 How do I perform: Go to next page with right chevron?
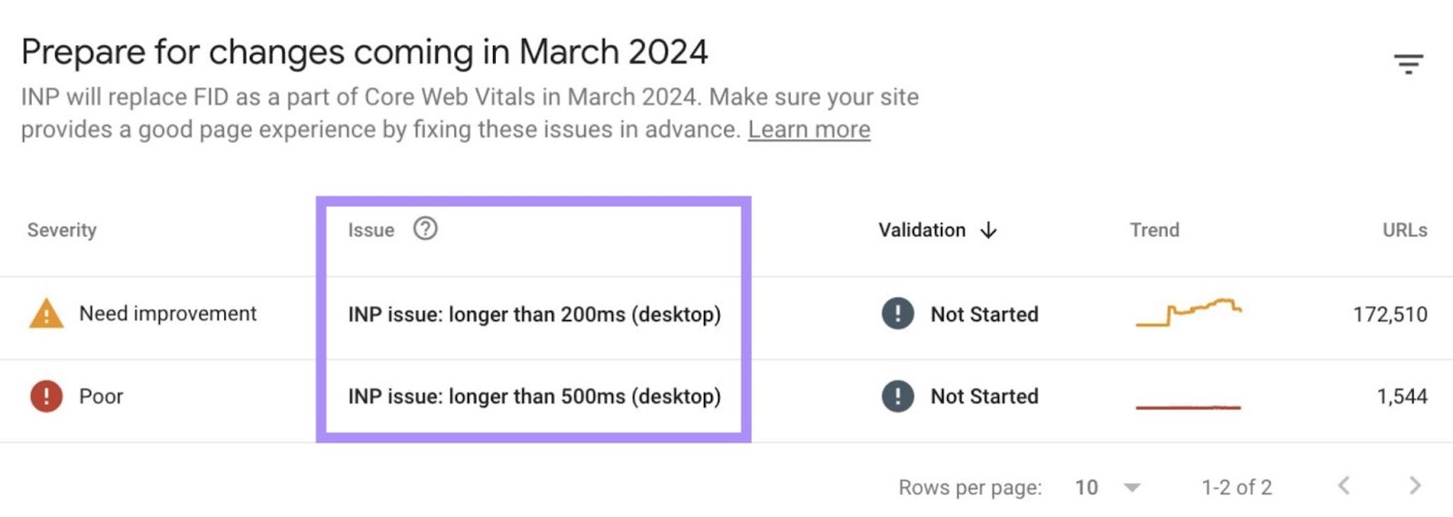[x=1414, y=486]
